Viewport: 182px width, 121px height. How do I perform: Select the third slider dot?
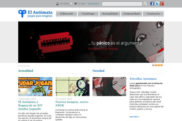(x=159, y=65)
